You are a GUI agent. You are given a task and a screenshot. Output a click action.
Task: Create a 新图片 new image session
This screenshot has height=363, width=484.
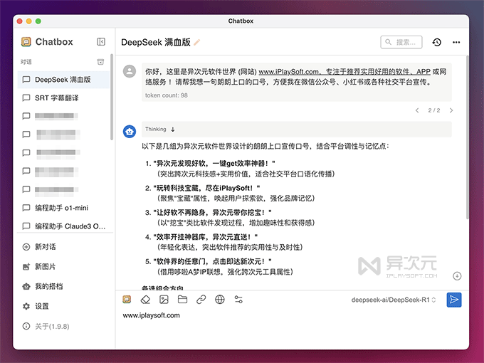(63, 266)
